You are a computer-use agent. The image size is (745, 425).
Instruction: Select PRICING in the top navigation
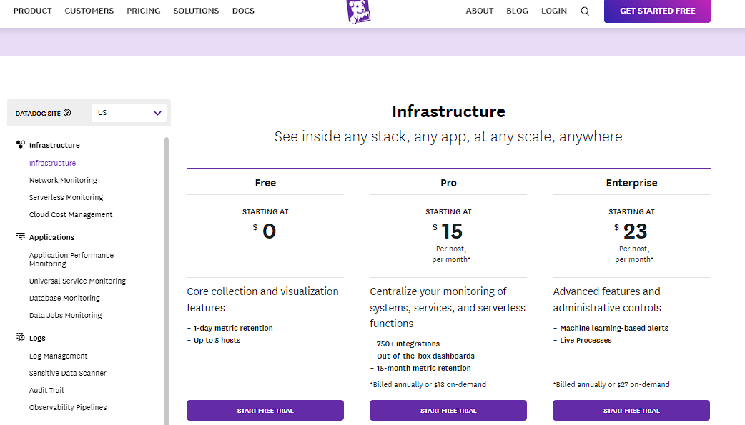(x=143, y=10)
